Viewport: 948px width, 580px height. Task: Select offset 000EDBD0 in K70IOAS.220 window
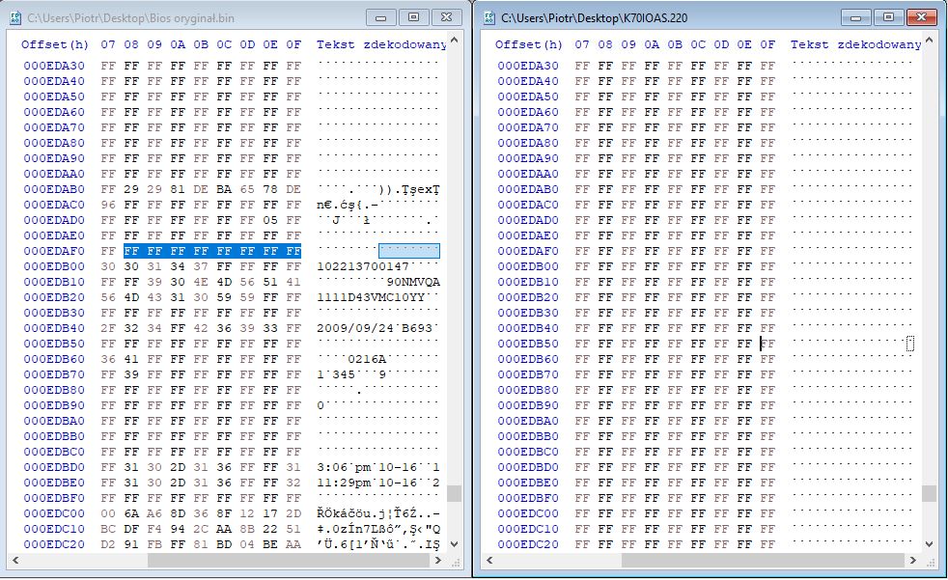(x=528, y=467)
